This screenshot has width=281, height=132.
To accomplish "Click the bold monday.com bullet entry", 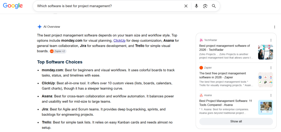I will click(53, 70).
